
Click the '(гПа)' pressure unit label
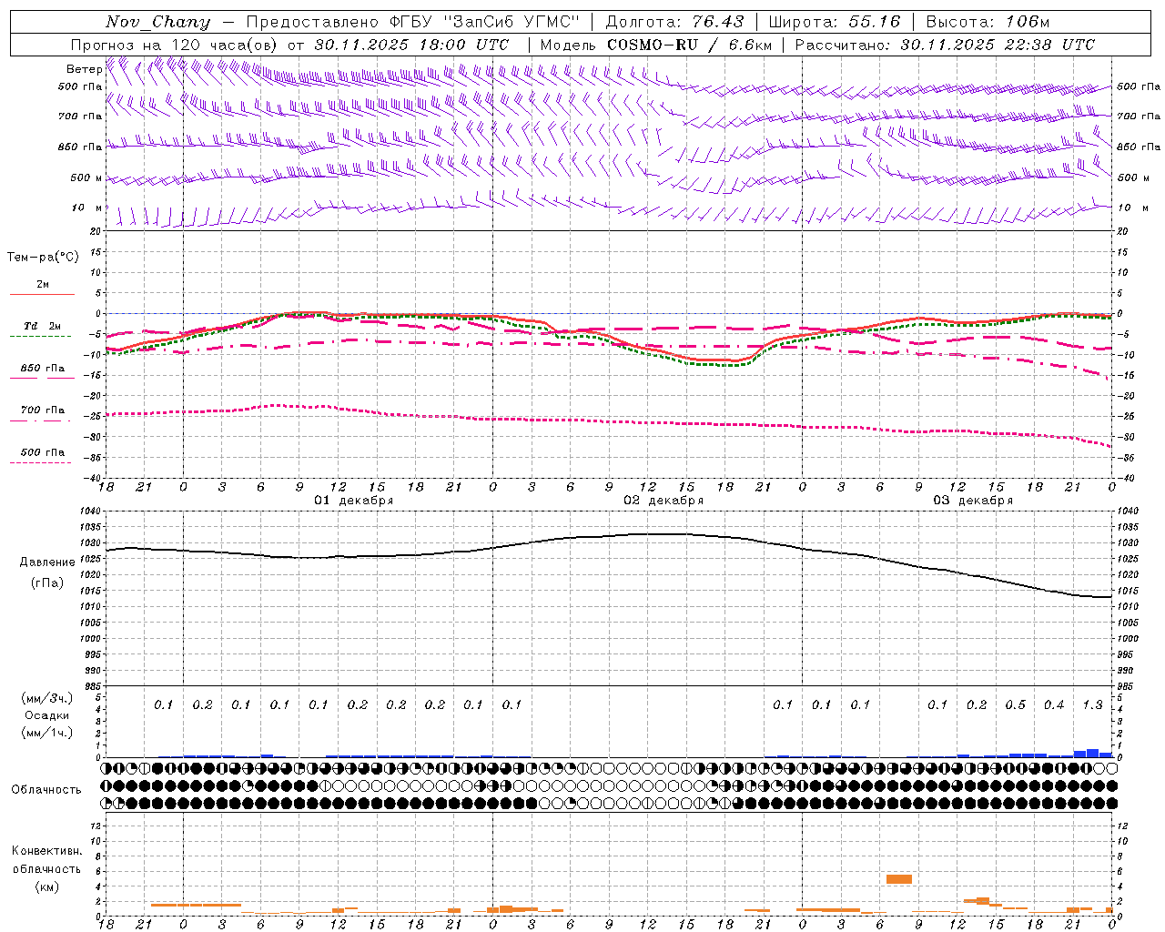tap(47, 582)
